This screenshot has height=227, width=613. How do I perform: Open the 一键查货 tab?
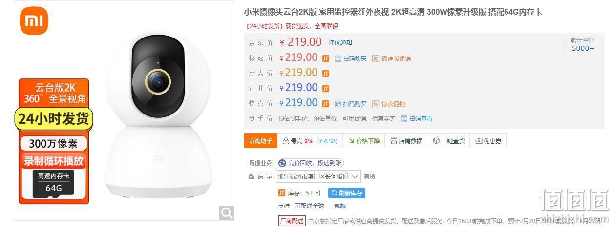click(x=449, y=141)
